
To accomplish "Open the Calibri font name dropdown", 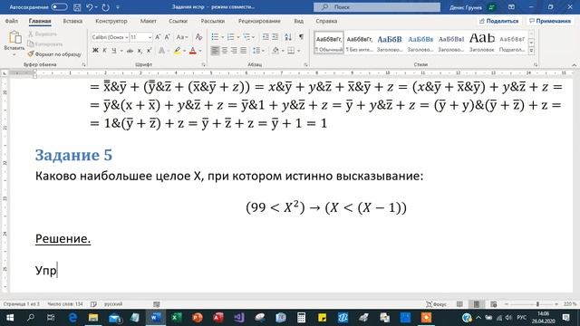I will [x=126, y=37].
